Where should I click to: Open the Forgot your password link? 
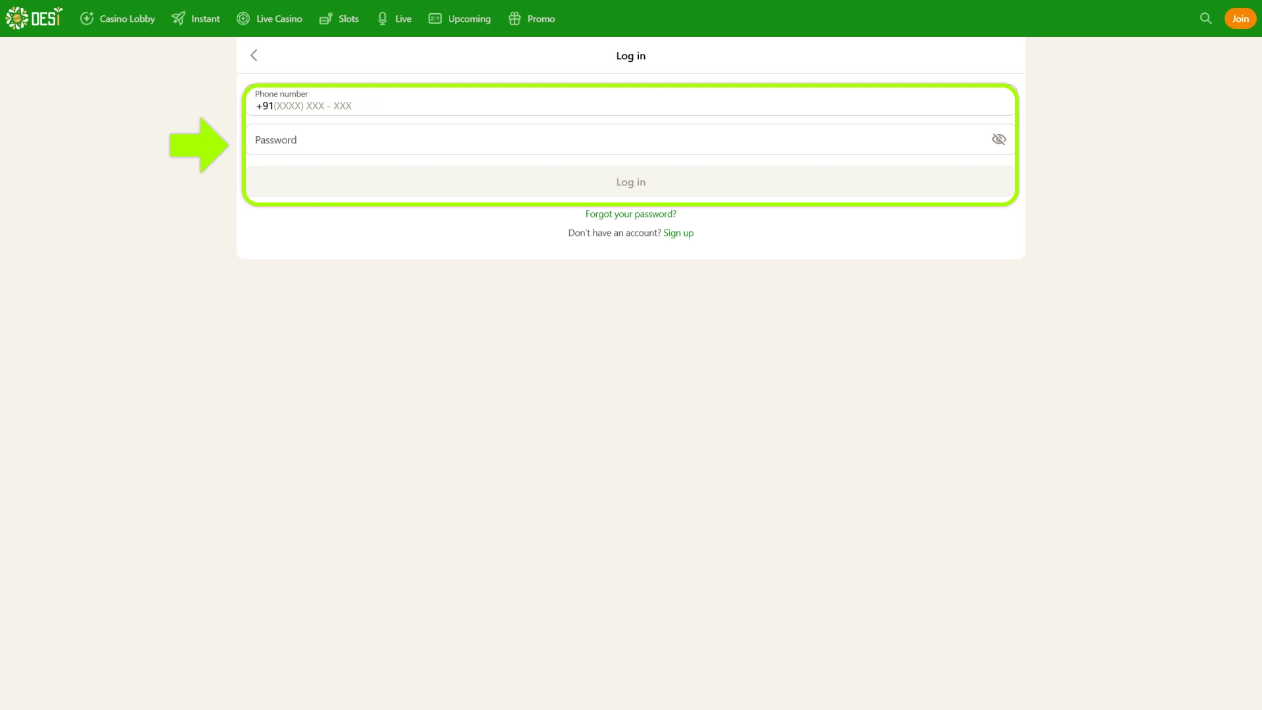click(x=630, y=214)
